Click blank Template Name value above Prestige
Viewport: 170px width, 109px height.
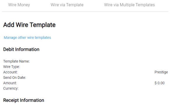pos(161,61)
